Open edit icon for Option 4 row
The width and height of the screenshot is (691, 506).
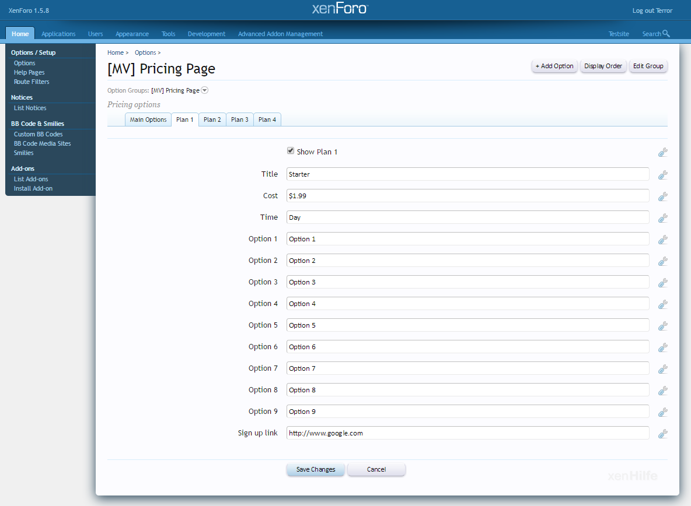(662, 304)
